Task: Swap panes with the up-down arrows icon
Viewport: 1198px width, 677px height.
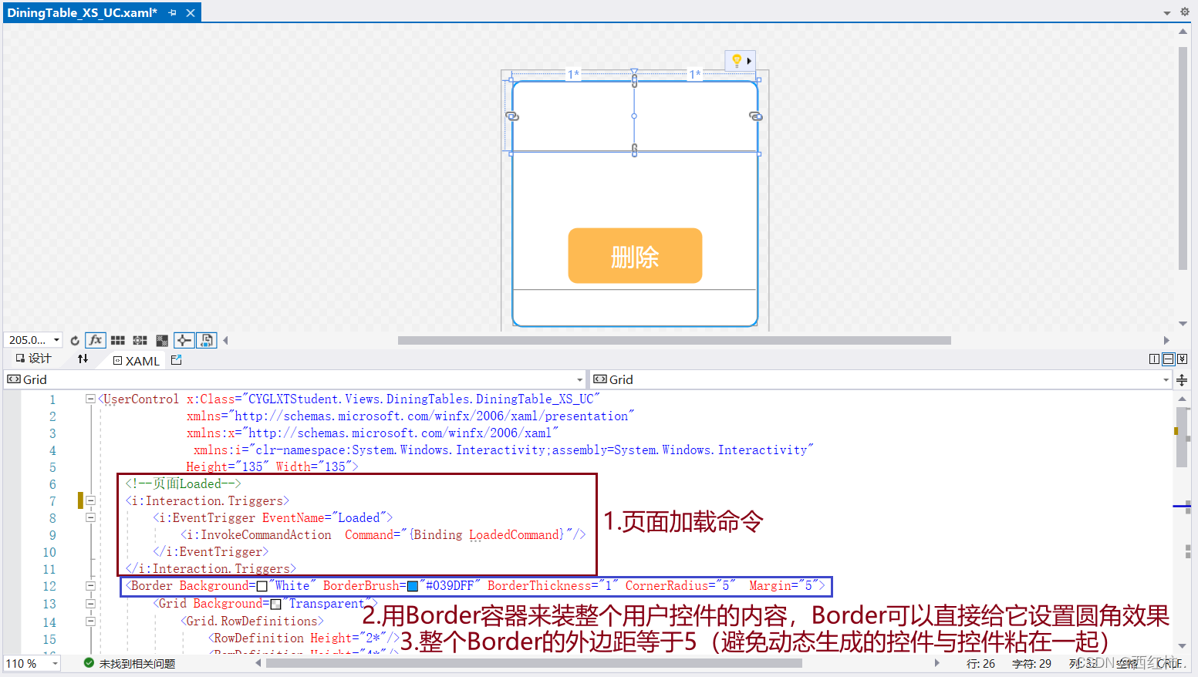Action: tap(83, 359)
